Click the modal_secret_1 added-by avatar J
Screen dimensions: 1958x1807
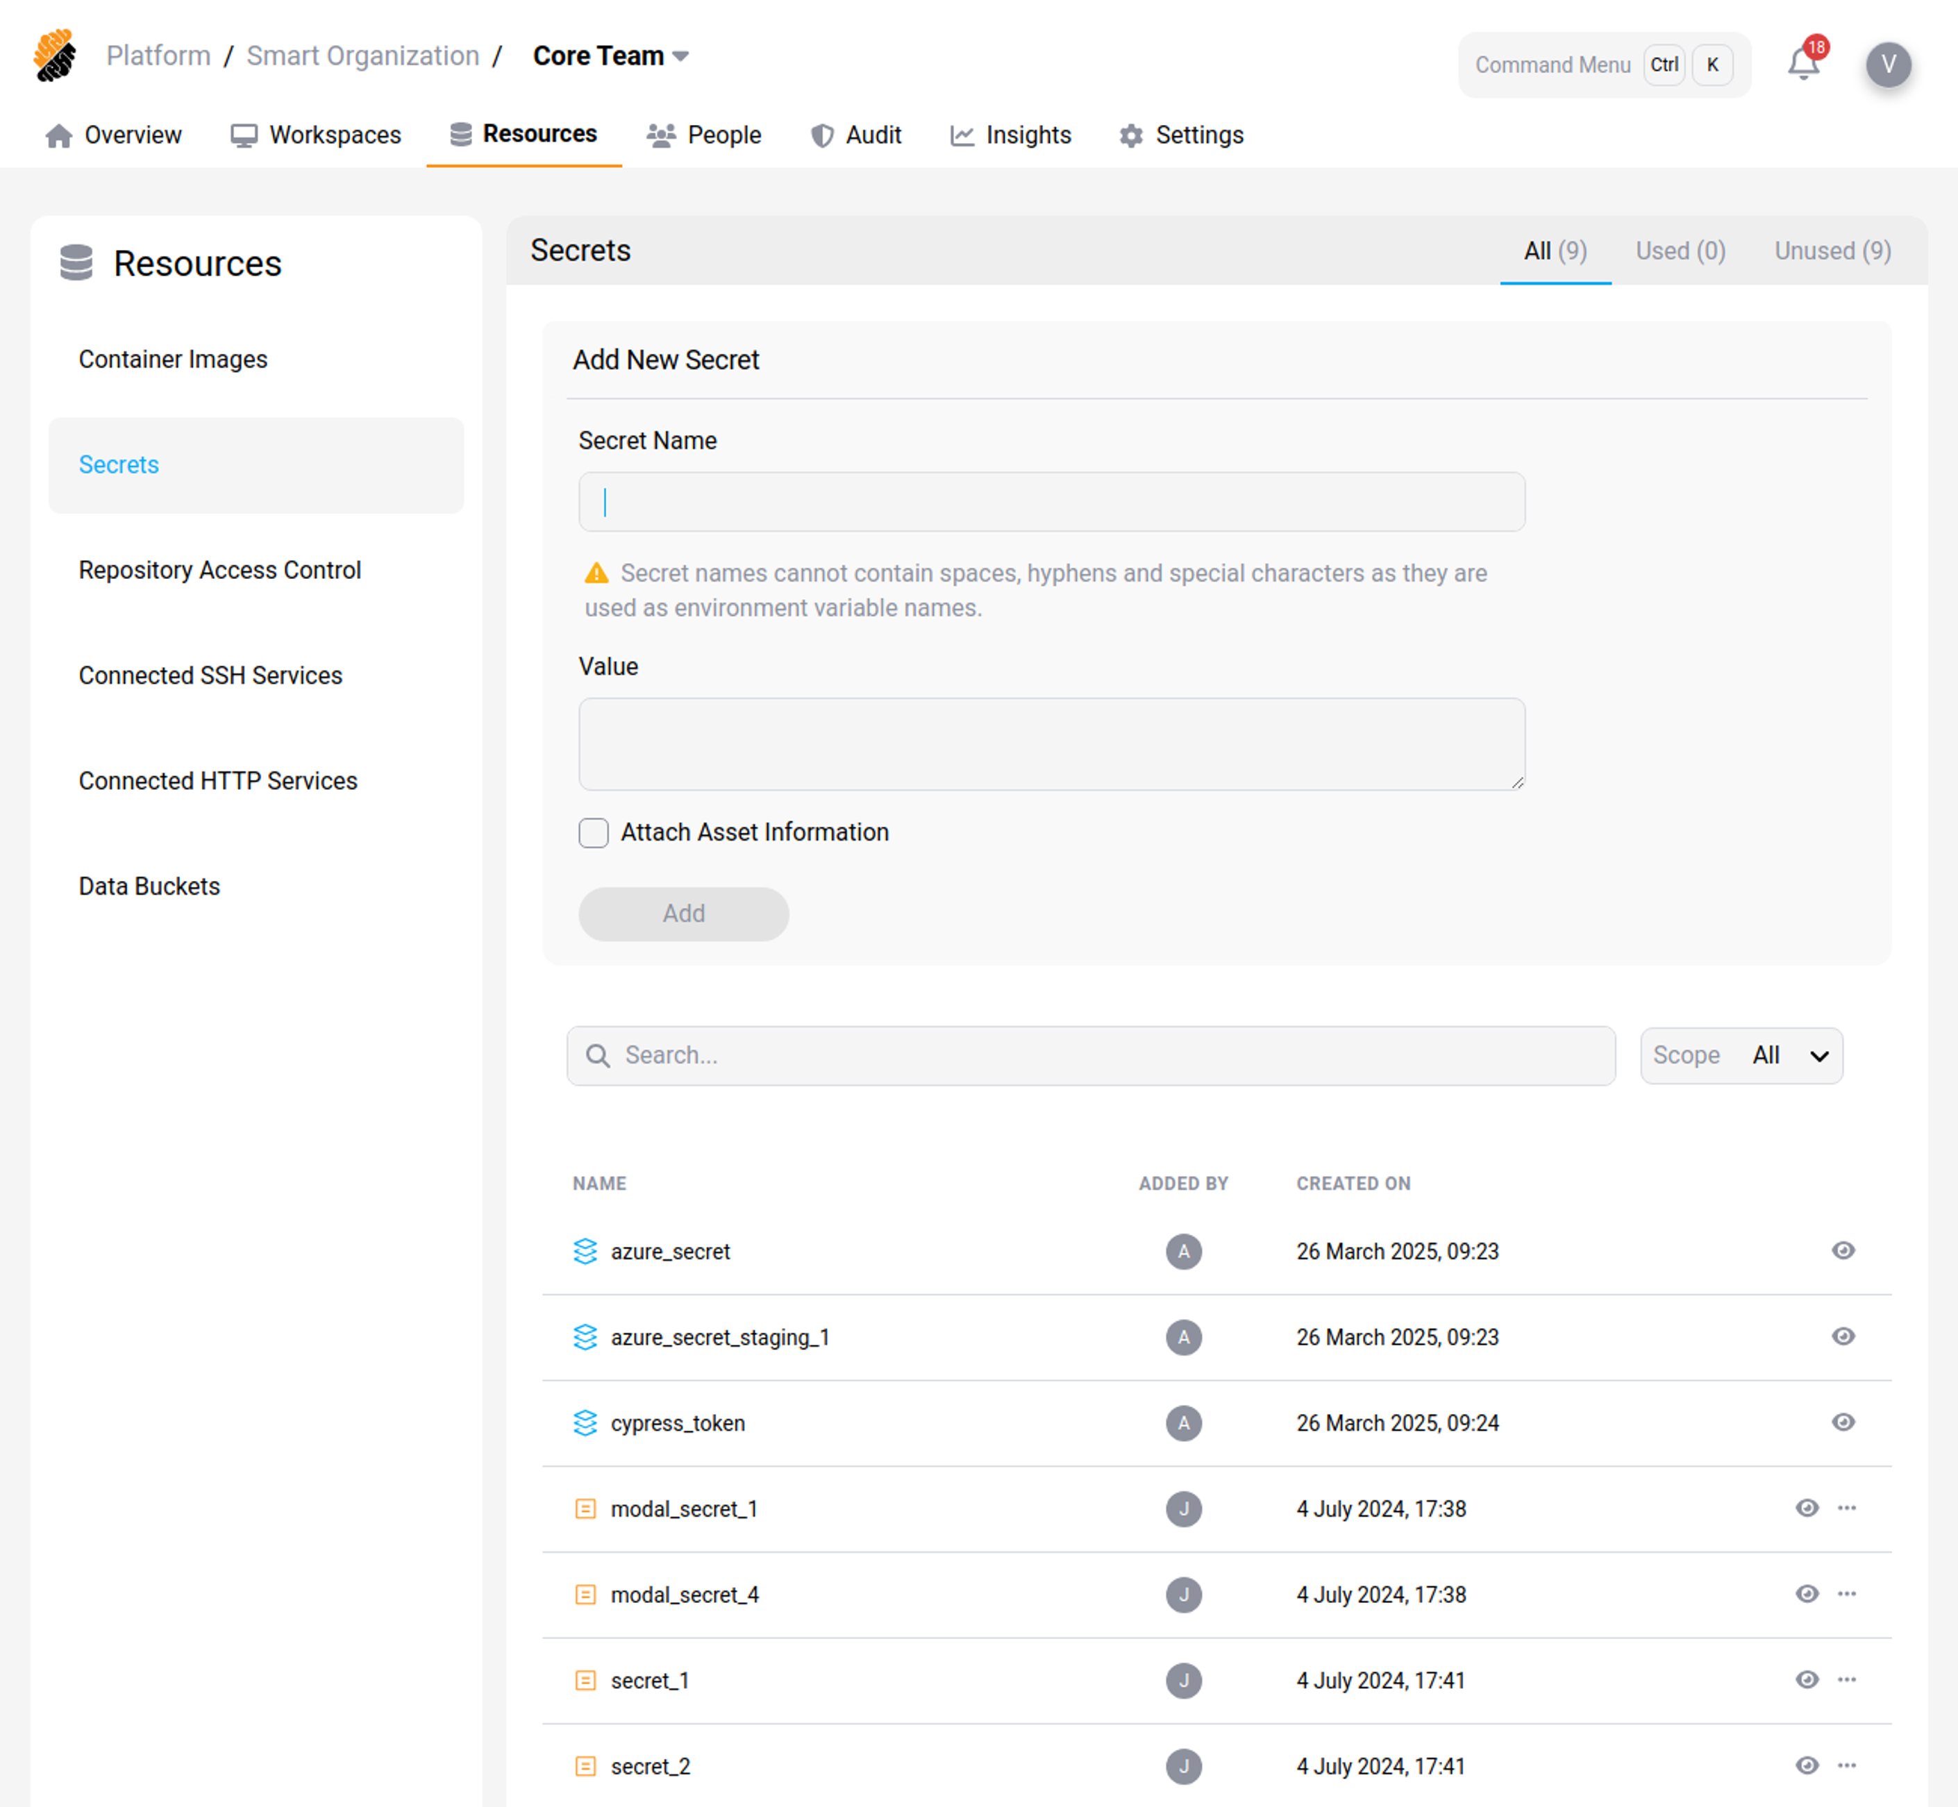pos(1183,1510)
